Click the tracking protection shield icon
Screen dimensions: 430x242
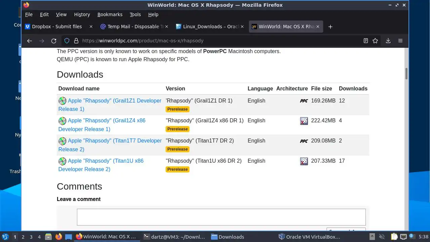click(x=67, y=41)
